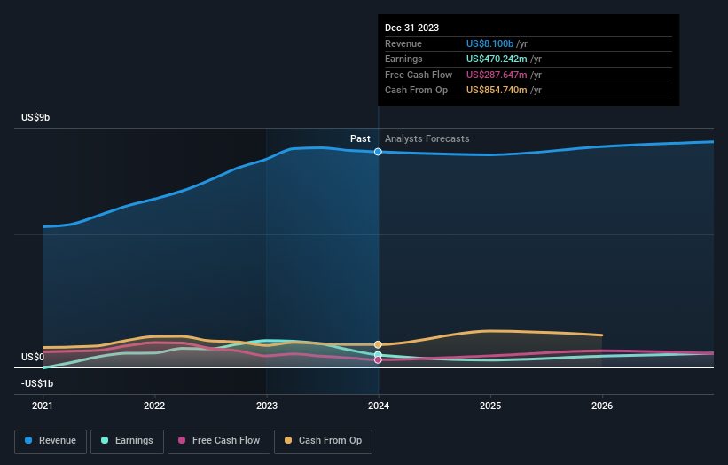Screen dimensions: 728x465
Task: Click the US$8.100b revenue value in tooltip
Action: [489, 43]
